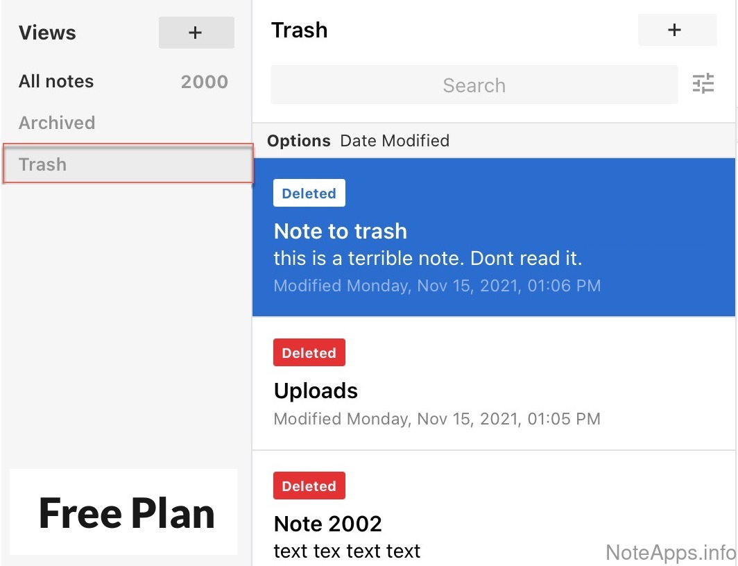Click the Deleted badge on Note to trash
This screenshot has width=738, height=566.
(309, 194)
